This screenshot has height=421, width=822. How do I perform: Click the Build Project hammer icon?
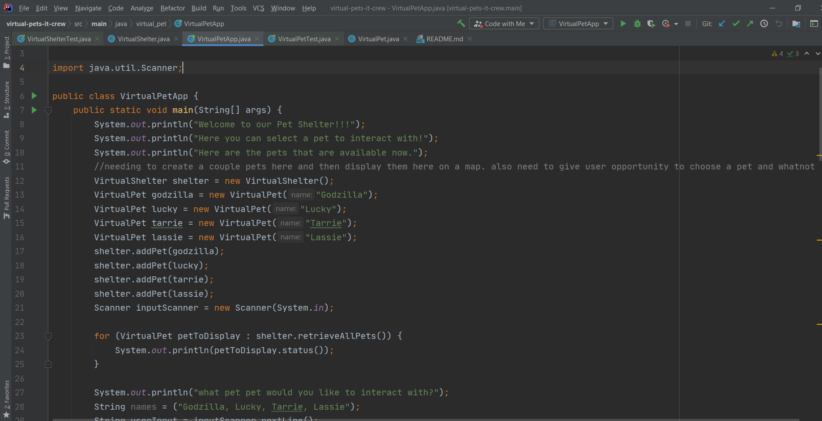tap(461, 23)
